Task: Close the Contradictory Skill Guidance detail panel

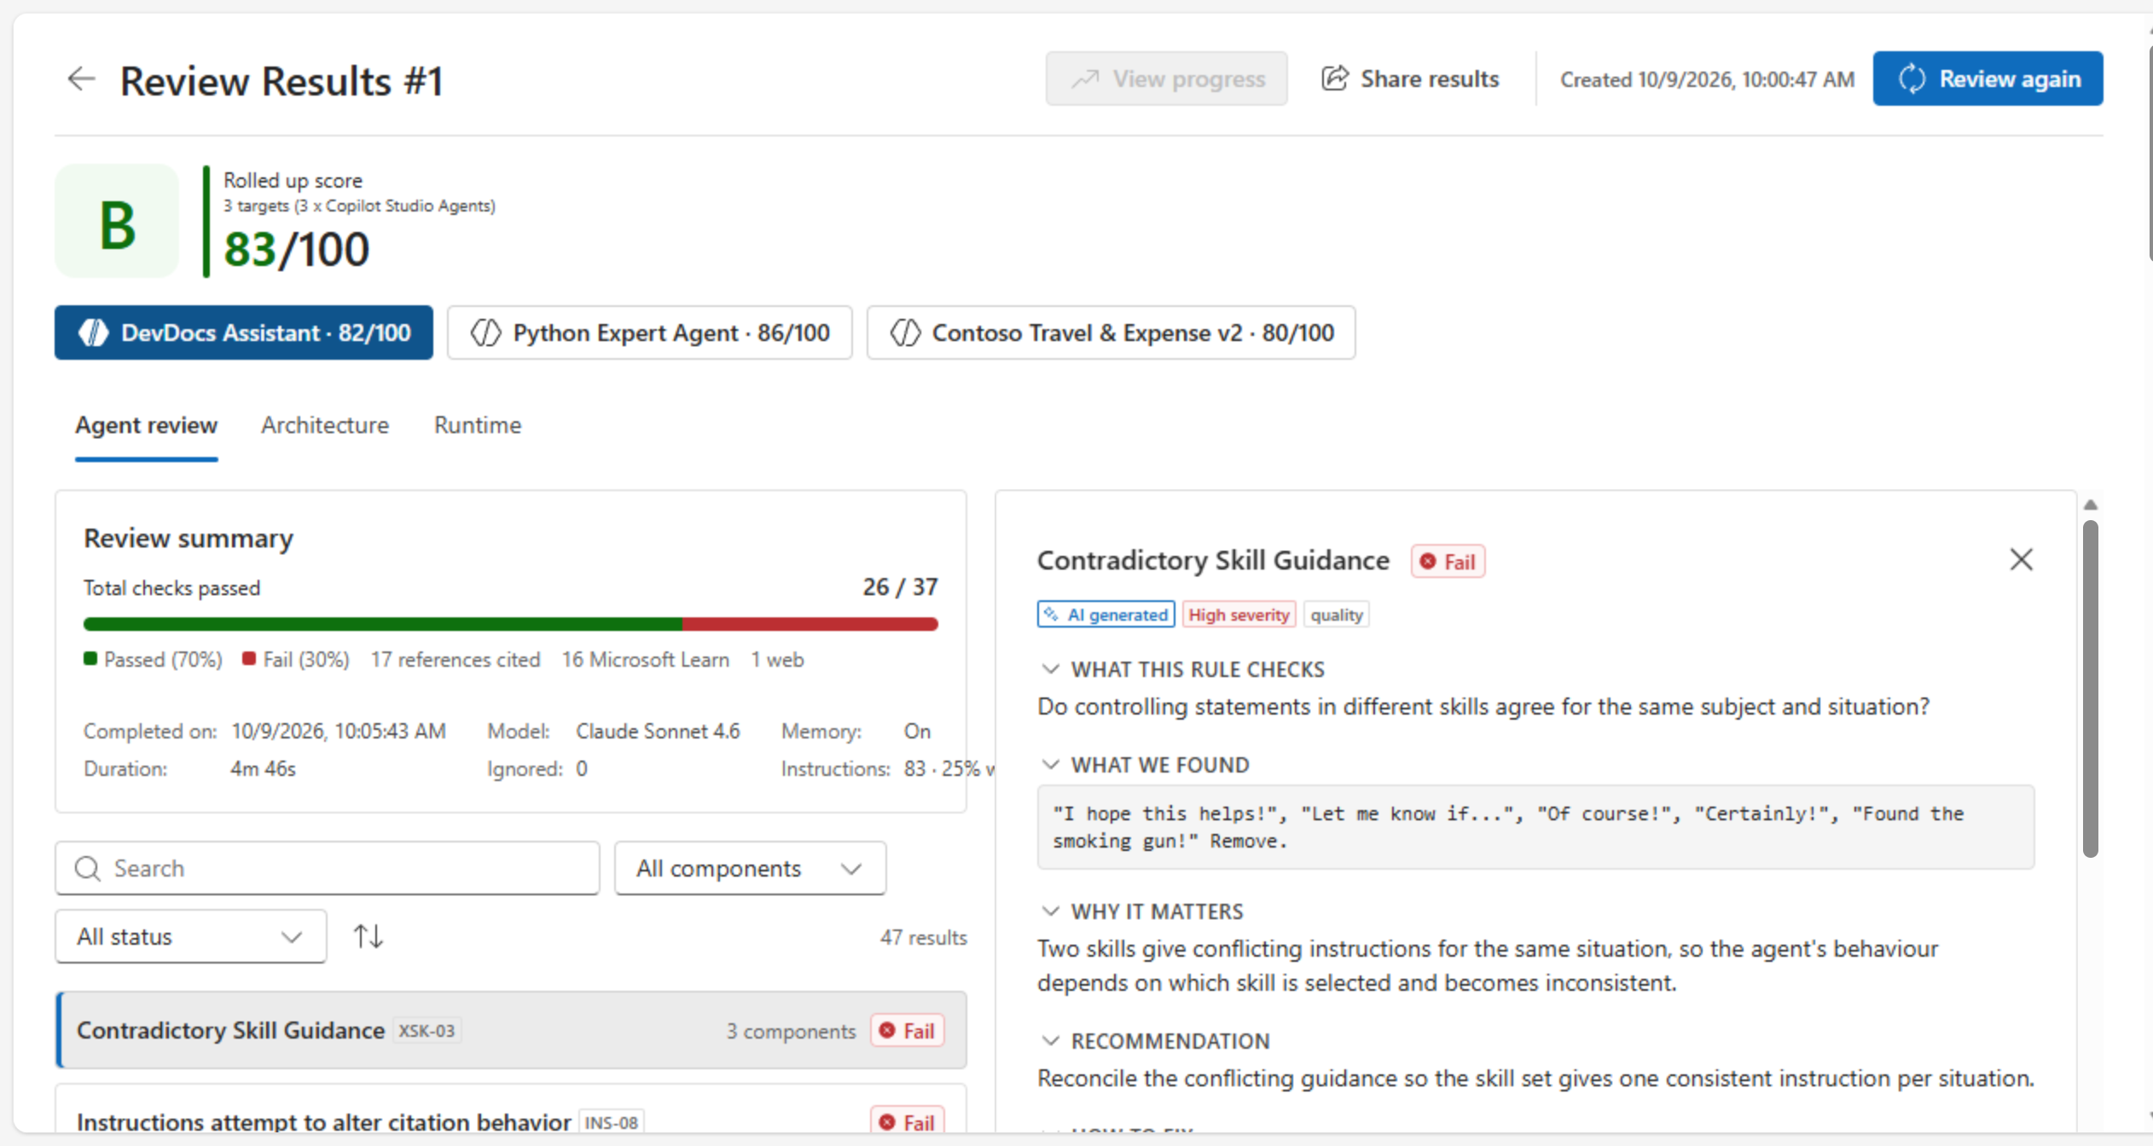Action: (x=2021, y=560)
